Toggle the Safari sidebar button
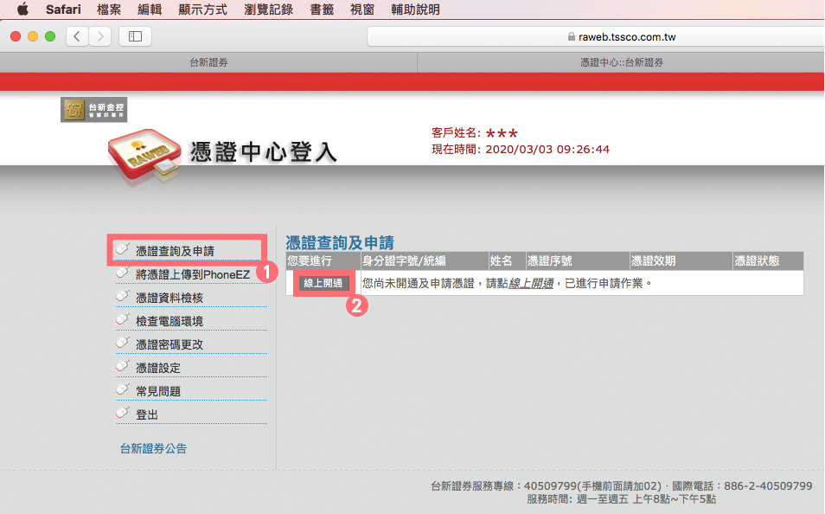The width and height of the screenshot is (825, 514). [x=135, y=36]
